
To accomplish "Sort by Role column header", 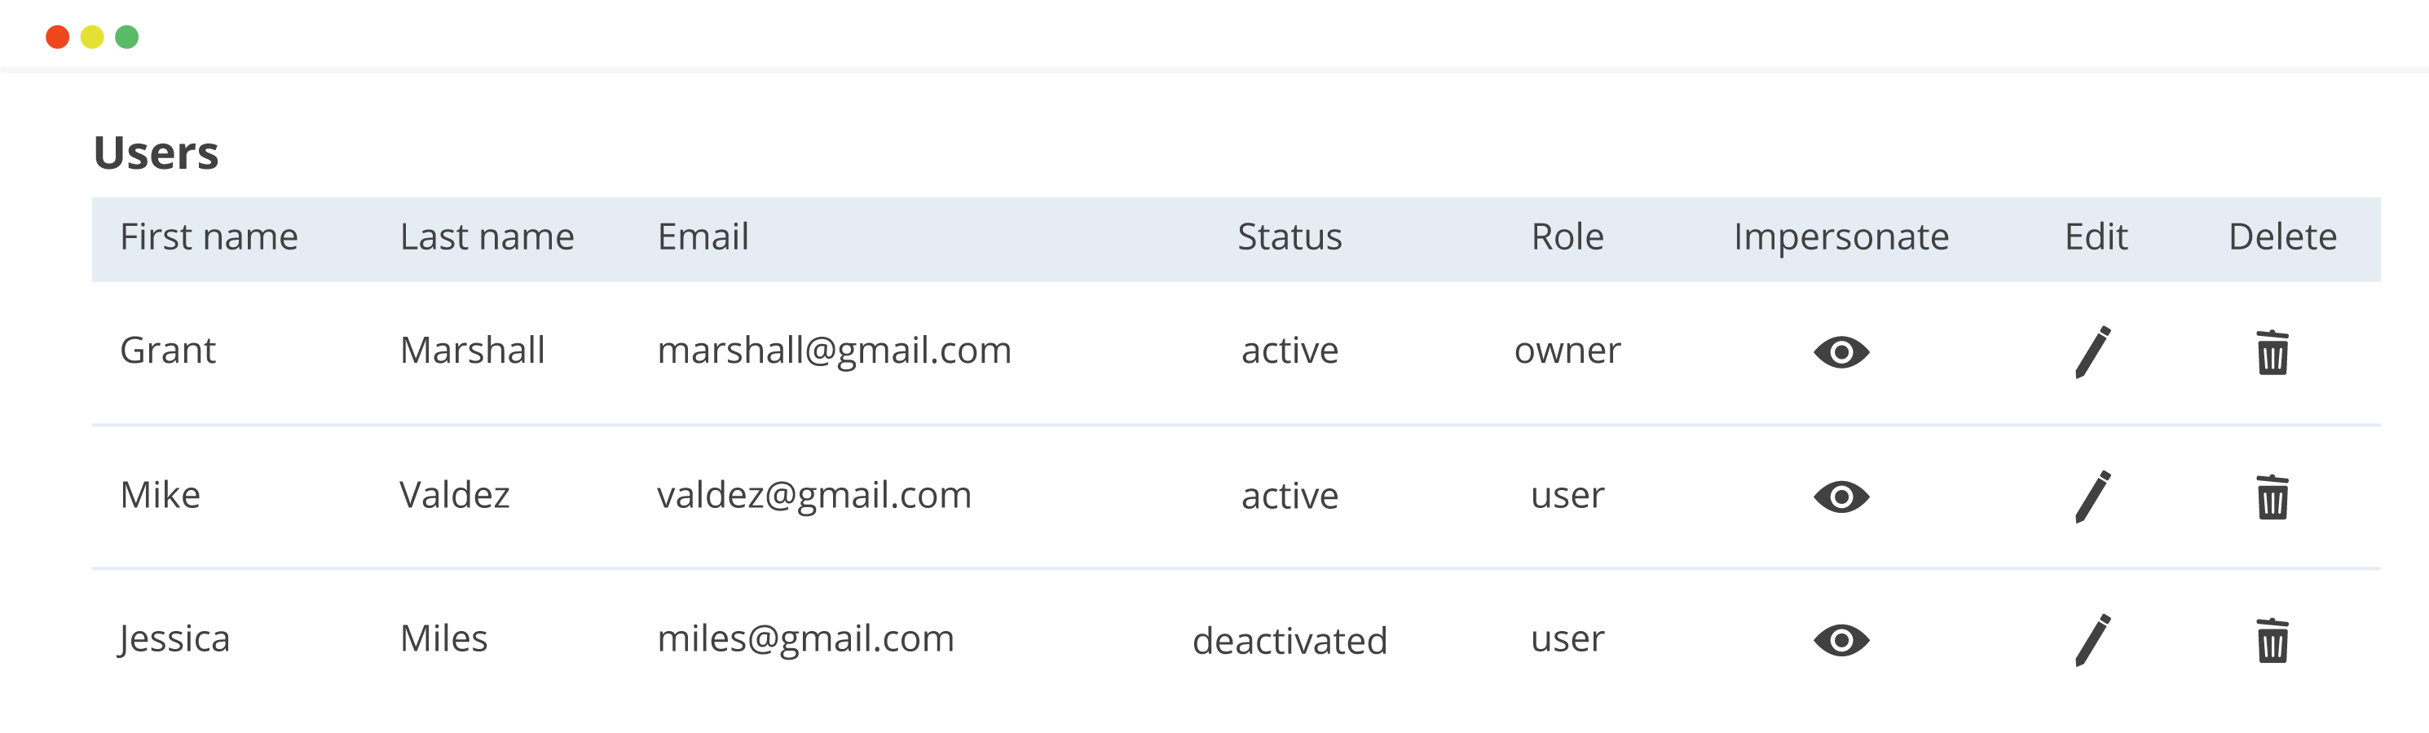I will 1567,236.
